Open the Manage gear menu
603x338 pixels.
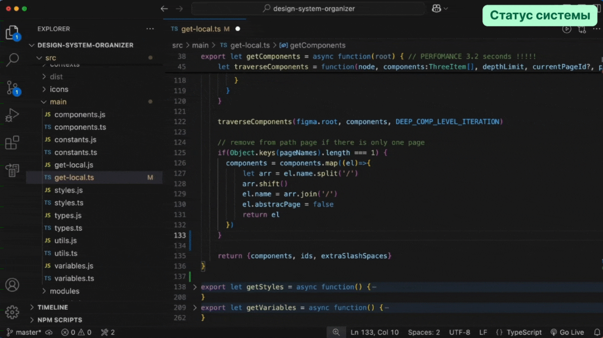[12, 312]
